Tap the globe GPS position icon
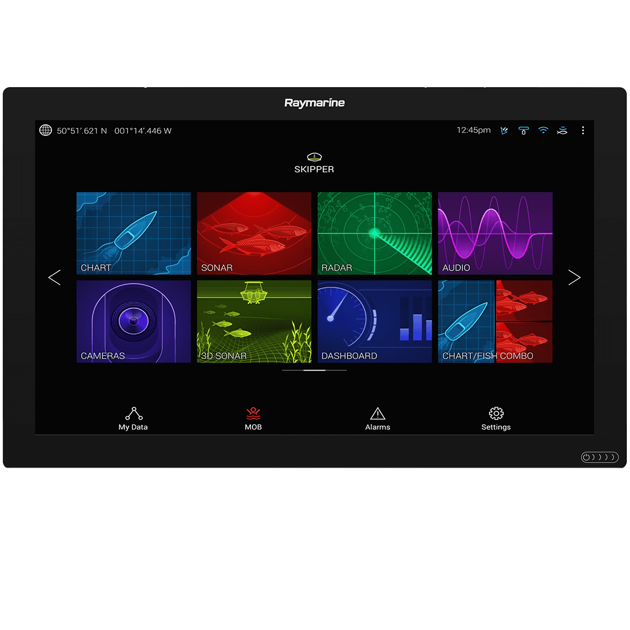The width and height of the screenshot is (630, 630). tap(46, 130)
